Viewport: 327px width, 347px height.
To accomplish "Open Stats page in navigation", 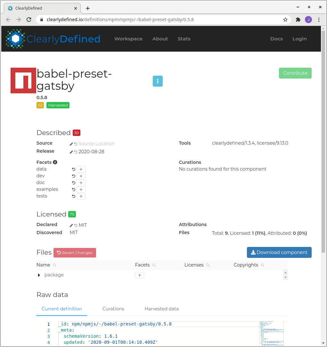I will [x=184, y=39].
